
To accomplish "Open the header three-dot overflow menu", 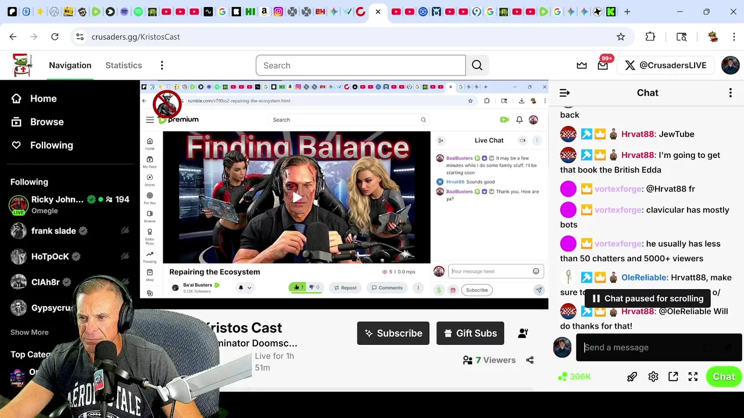I will (162, 66).
